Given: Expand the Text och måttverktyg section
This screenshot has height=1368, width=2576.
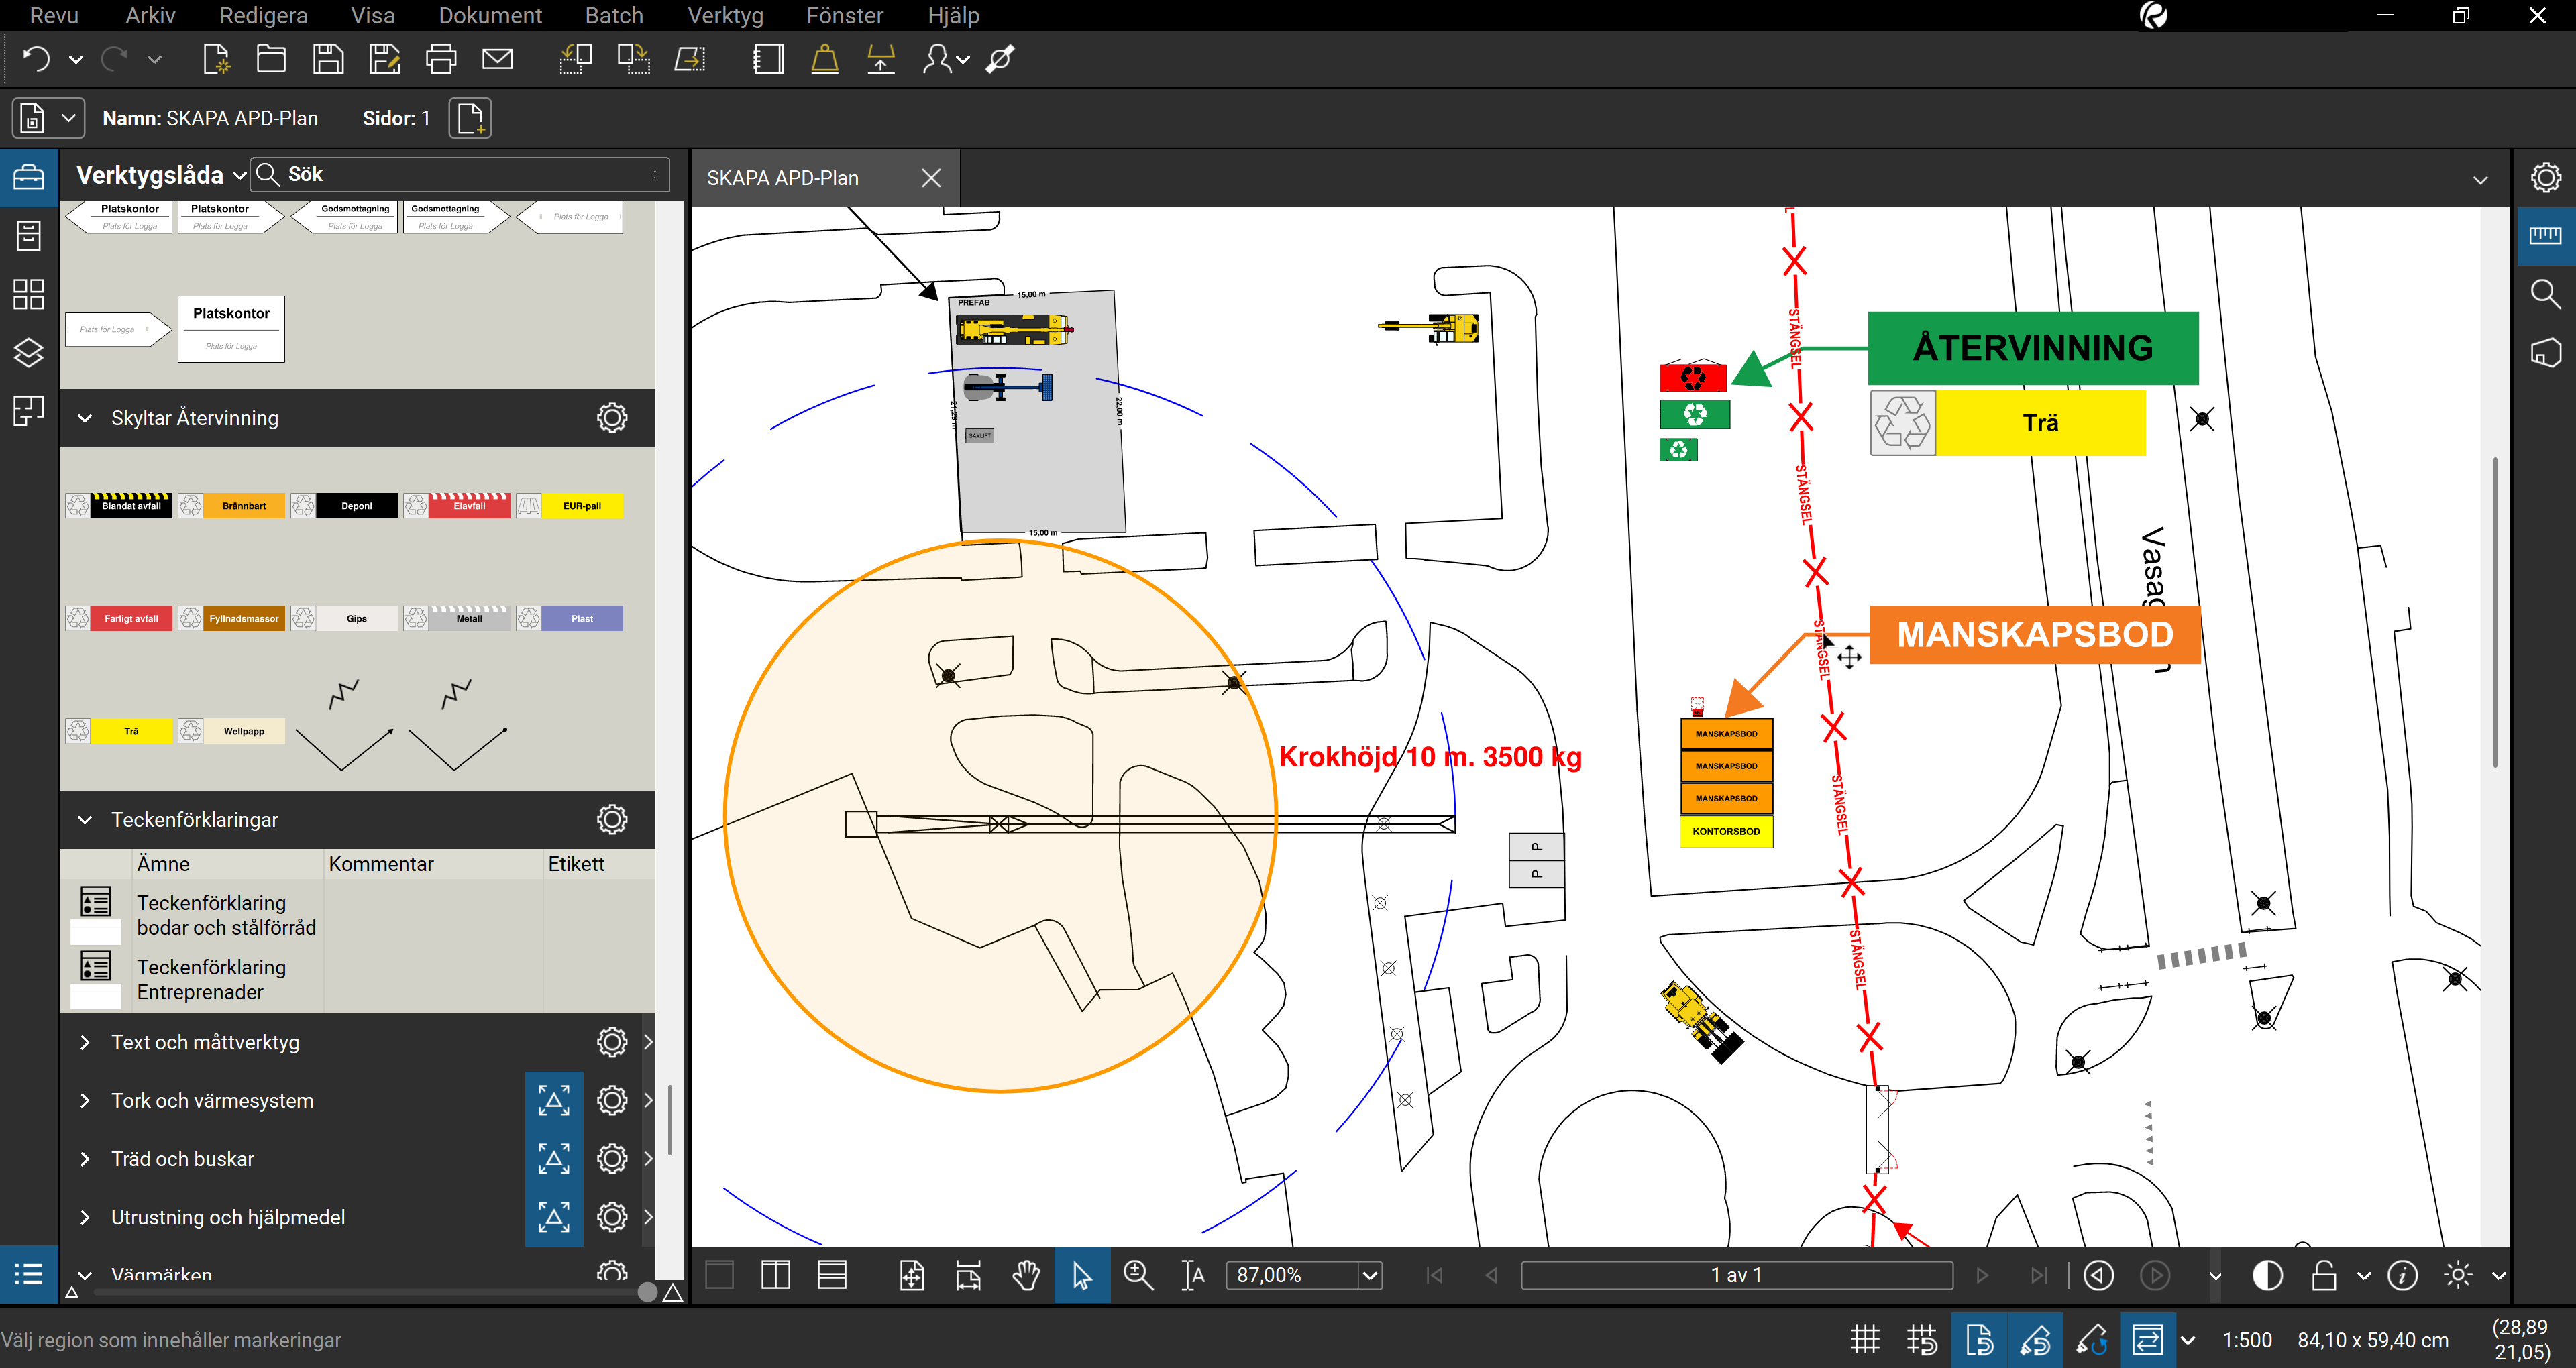Looking at the screenshot, I should [85, 1042].
